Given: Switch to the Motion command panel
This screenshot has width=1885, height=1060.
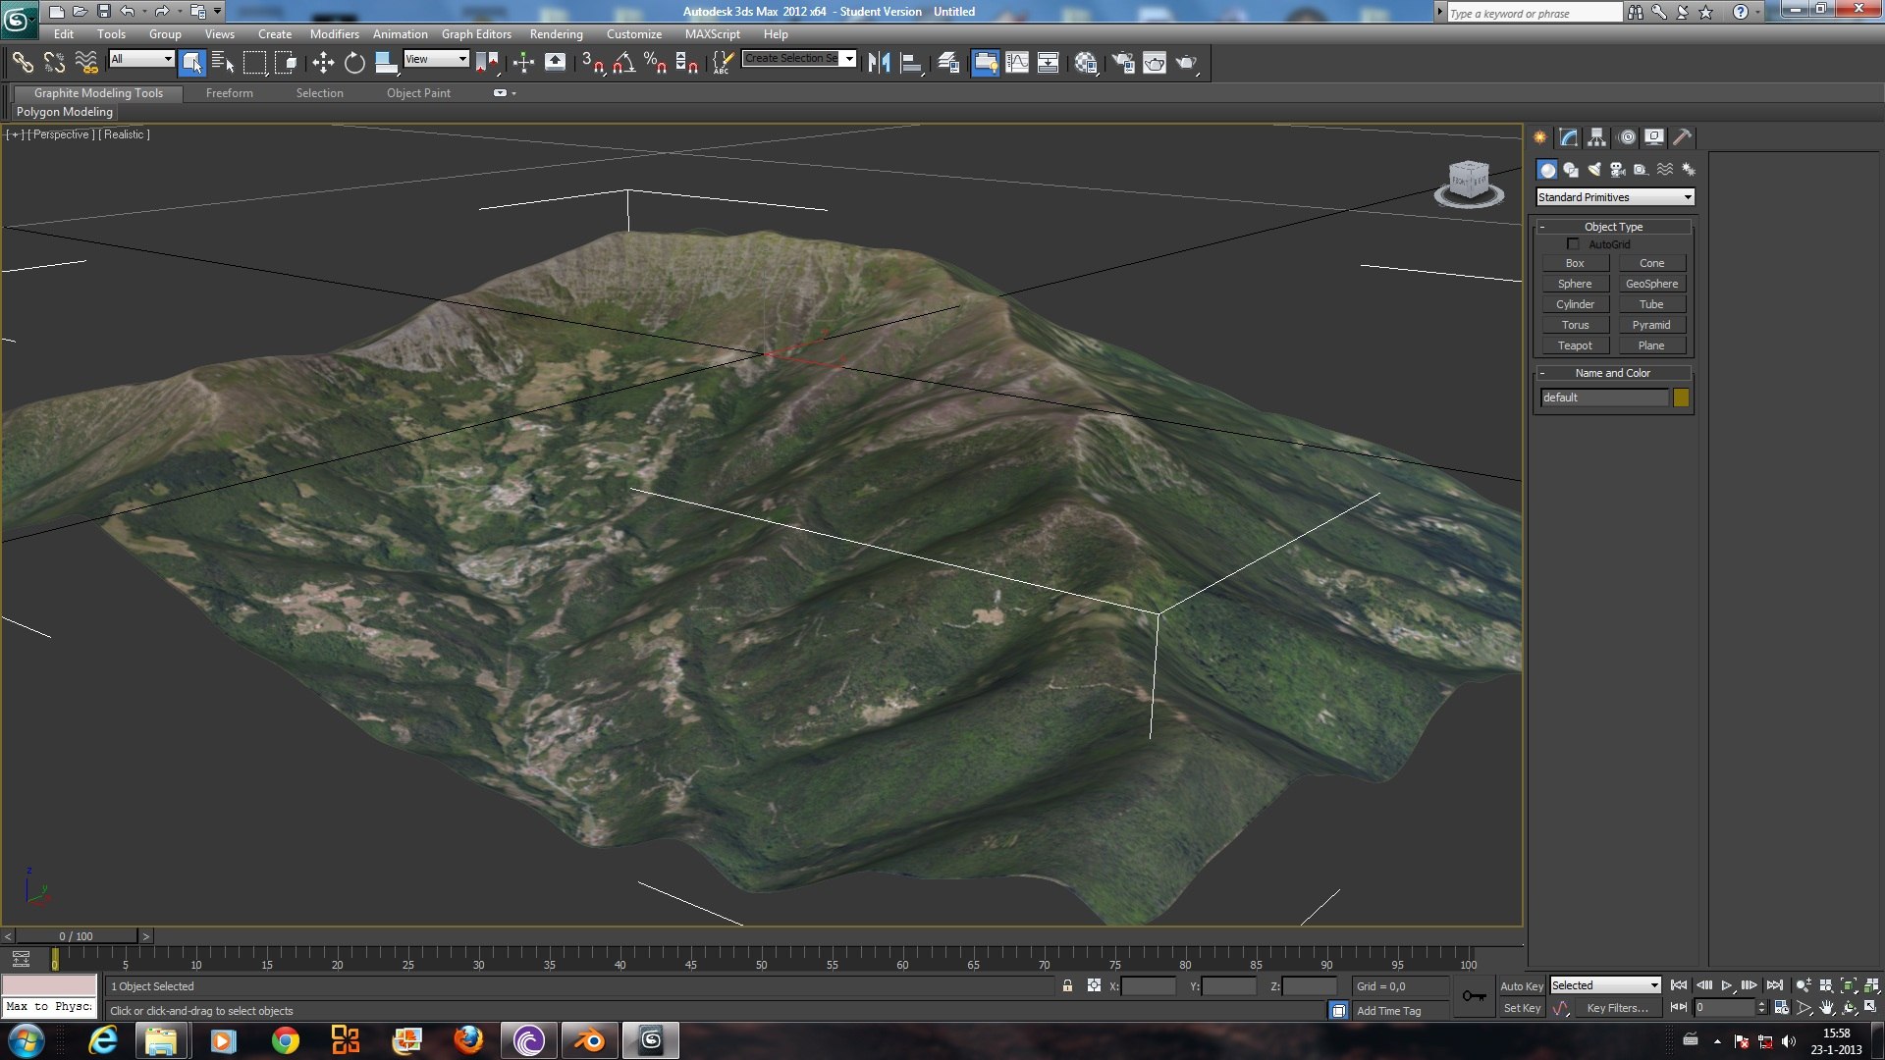Looking at the screenshot, I should click(1627, 137).
